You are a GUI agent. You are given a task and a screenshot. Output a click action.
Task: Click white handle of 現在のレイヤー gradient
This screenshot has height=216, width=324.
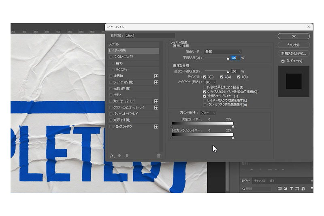[233, 126]
